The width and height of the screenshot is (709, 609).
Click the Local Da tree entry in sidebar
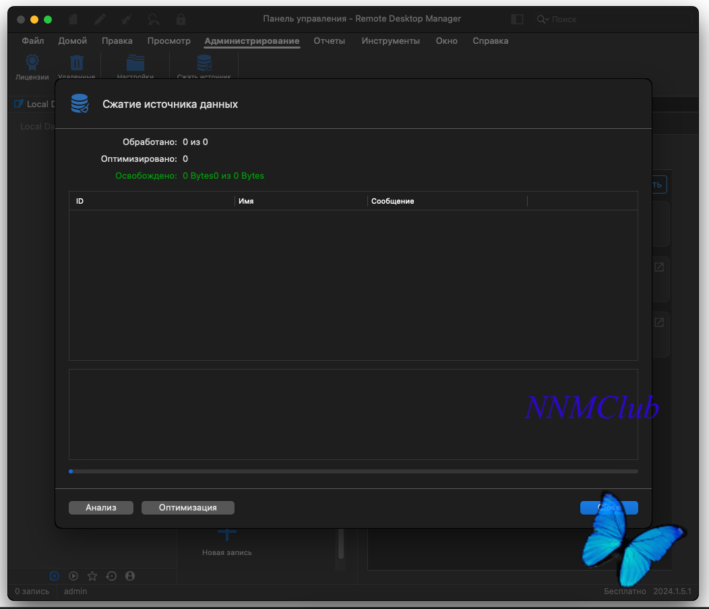tap(37, 127)
